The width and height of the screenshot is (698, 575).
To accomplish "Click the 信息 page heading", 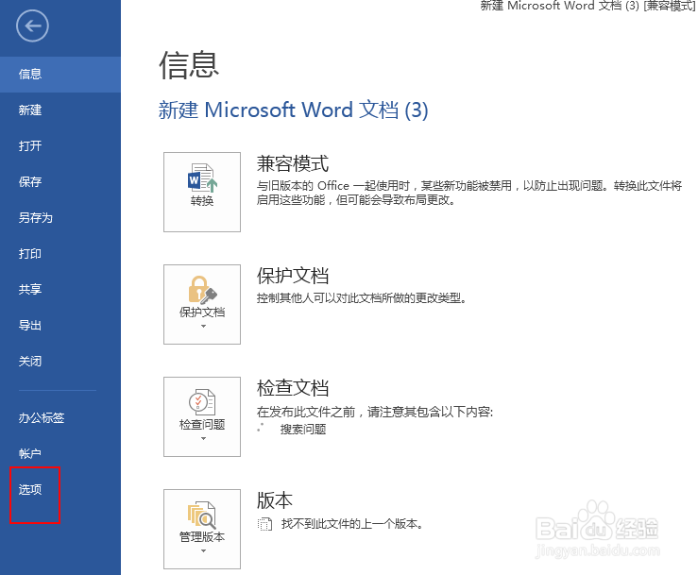I will 189,65.
